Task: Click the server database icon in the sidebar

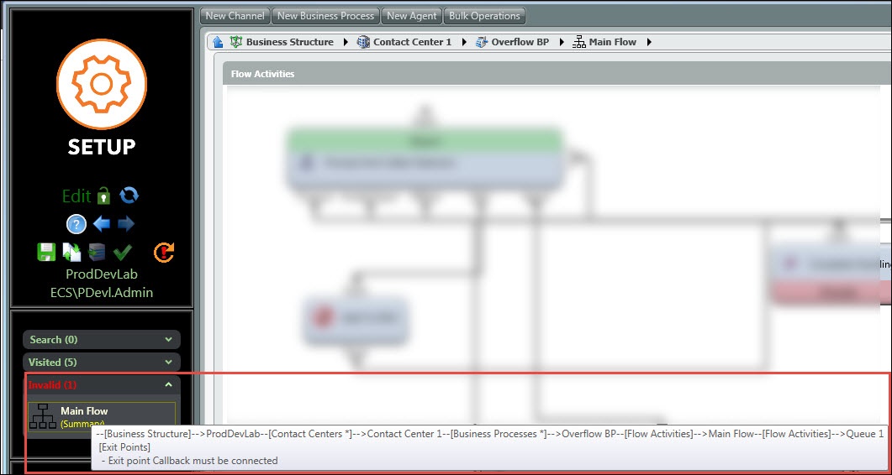Action: coord(97,252)
